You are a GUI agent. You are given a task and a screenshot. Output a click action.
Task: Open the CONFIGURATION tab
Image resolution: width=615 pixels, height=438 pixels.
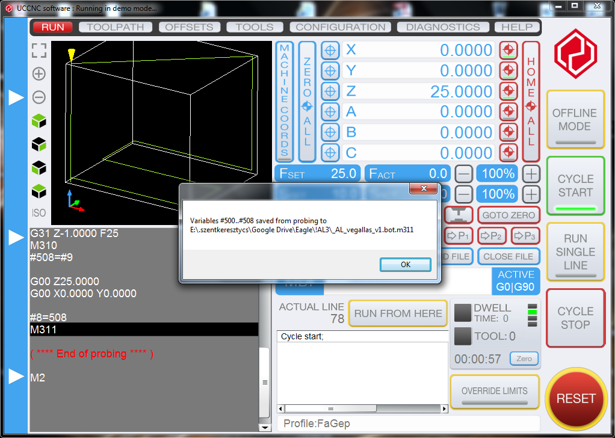[341, 27]
